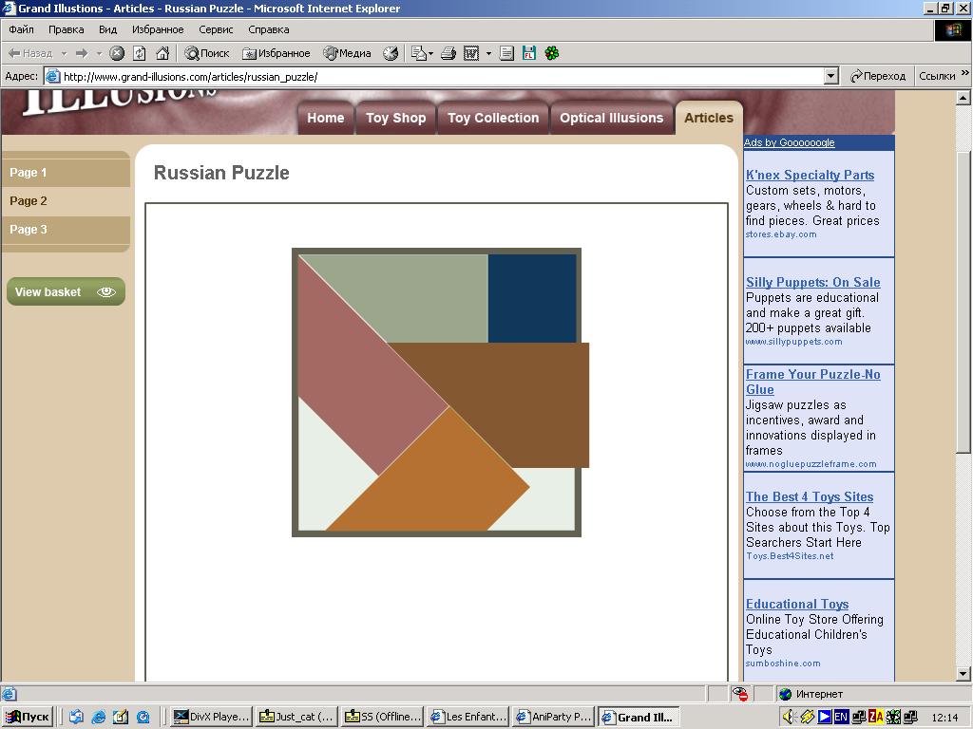Screen dimensions: 973x729
Task: Click the History clock icon
Action: pos(391,53)
